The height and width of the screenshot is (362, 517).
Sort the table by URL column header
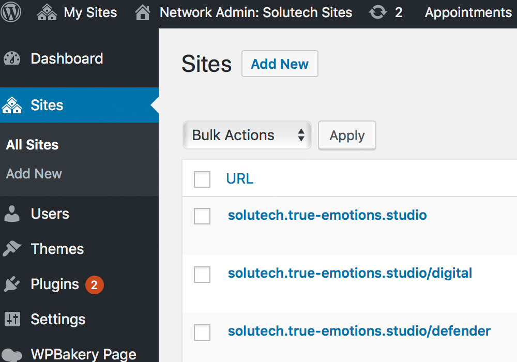[240, 179]
